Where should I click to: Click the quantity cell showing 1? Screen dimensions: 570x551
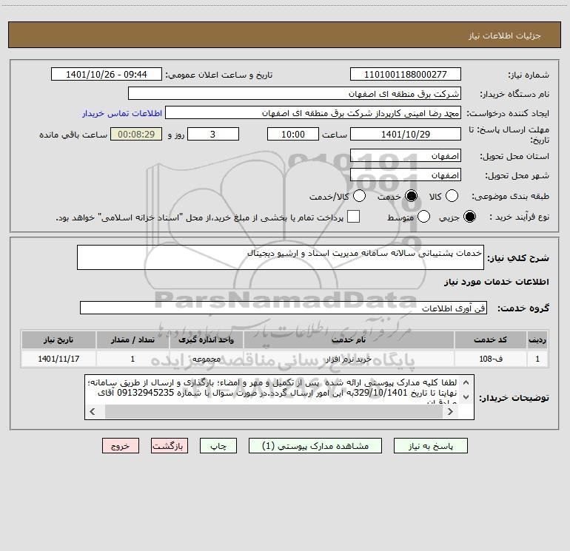[133, 359]
